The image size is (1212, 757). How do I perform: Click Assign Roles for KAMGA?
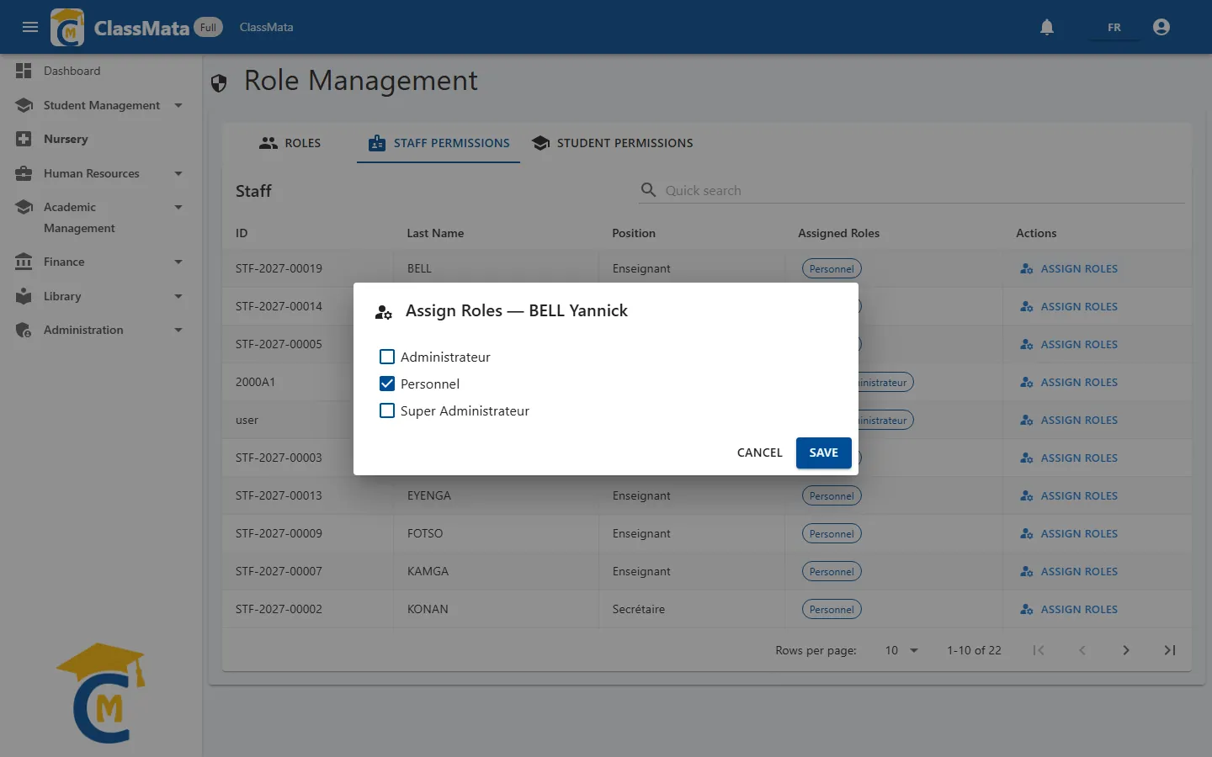pos(1069,571)
